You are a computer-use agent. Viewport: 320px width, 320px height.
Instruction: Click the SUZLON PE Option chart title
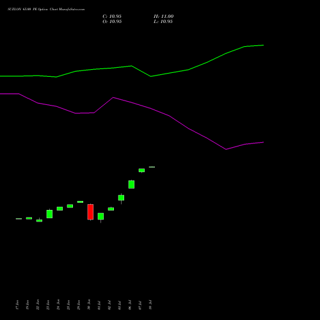tap(46, 10)
